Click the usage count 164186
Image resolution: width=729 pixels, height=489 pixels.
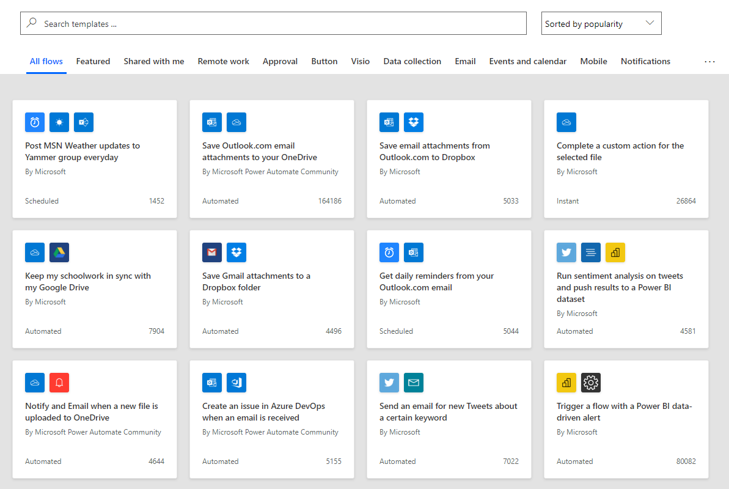click(329, 201)
